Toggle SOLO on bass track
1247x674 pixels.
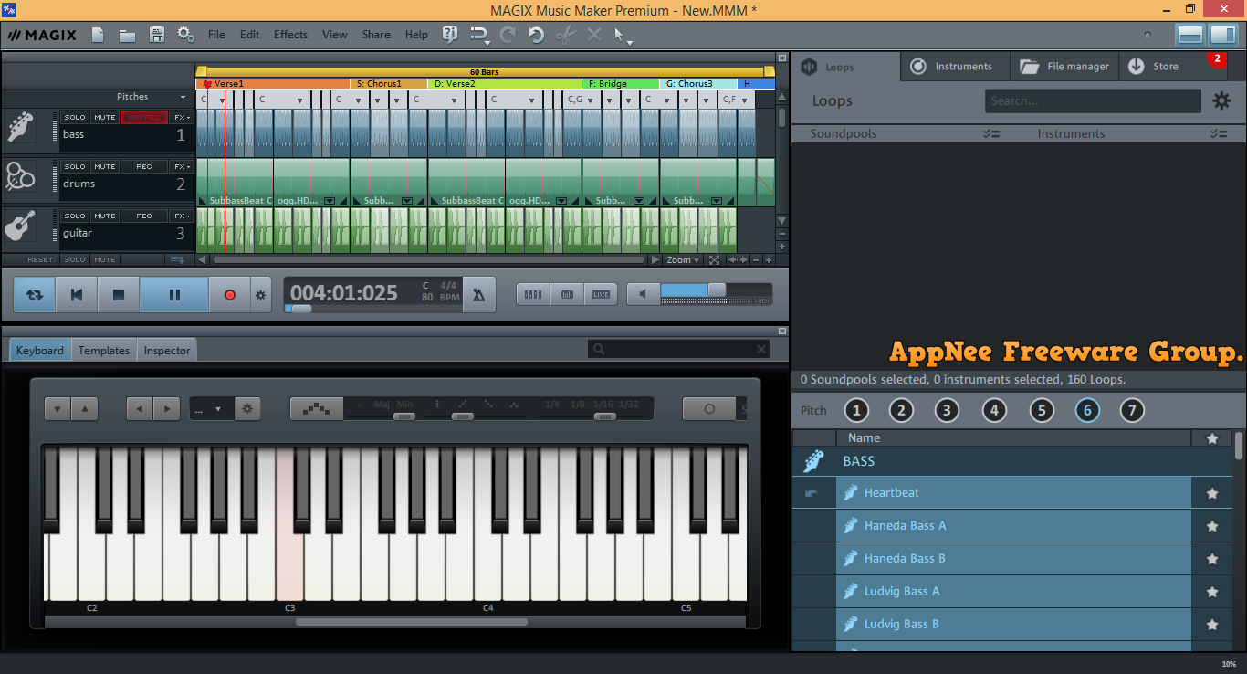(x=75, y=117)
